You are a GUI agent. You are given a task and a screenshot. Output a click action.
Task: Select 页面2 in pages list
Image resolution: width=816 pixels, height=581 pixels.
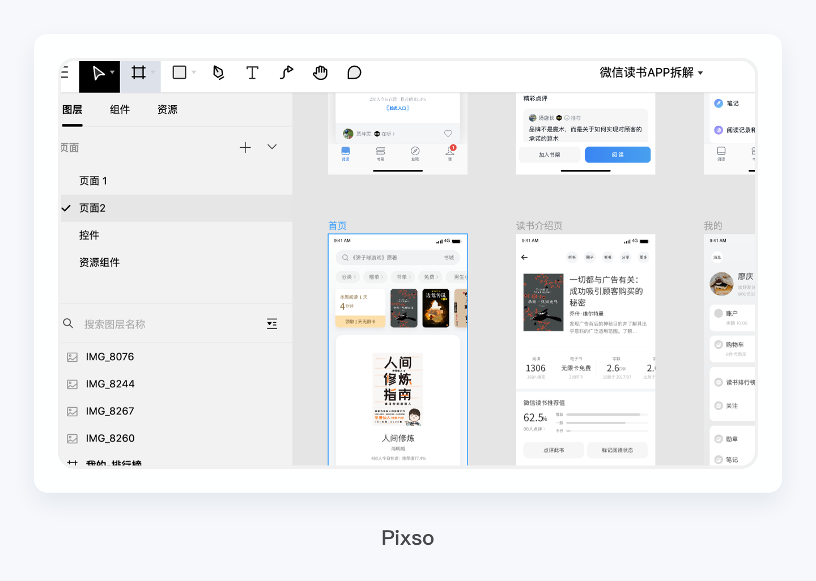coord(176,208)
